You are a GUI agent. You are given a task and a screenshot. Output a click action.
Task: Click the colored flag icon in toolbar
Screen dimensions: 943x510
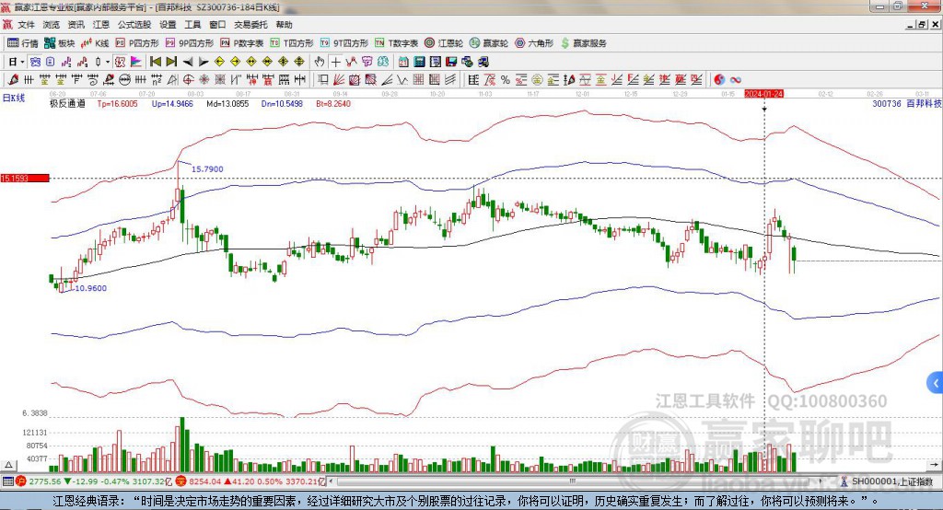tap(136, 62)
